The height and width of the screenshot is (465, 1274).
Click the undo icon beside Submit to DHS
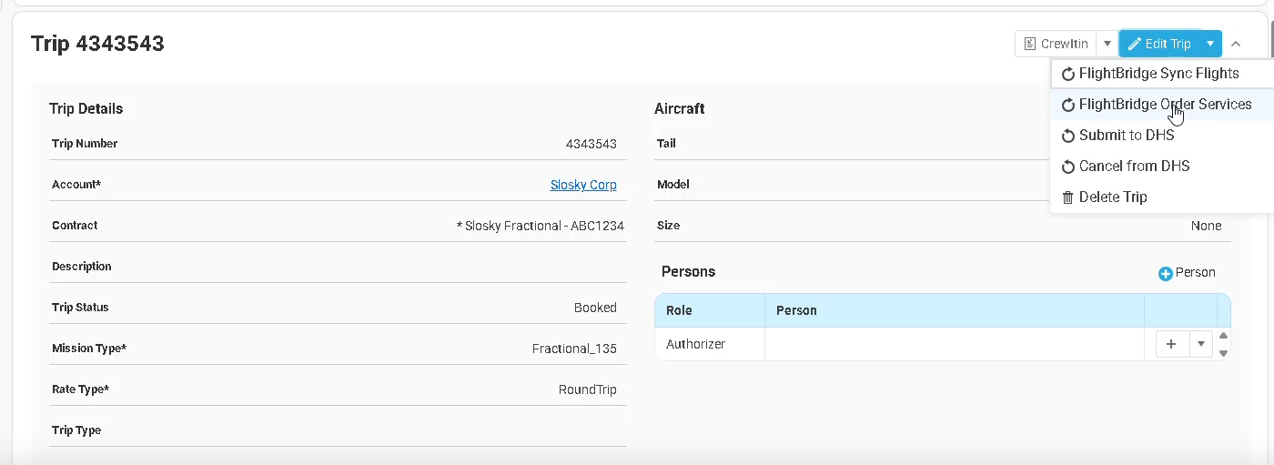click(1068, 136)
